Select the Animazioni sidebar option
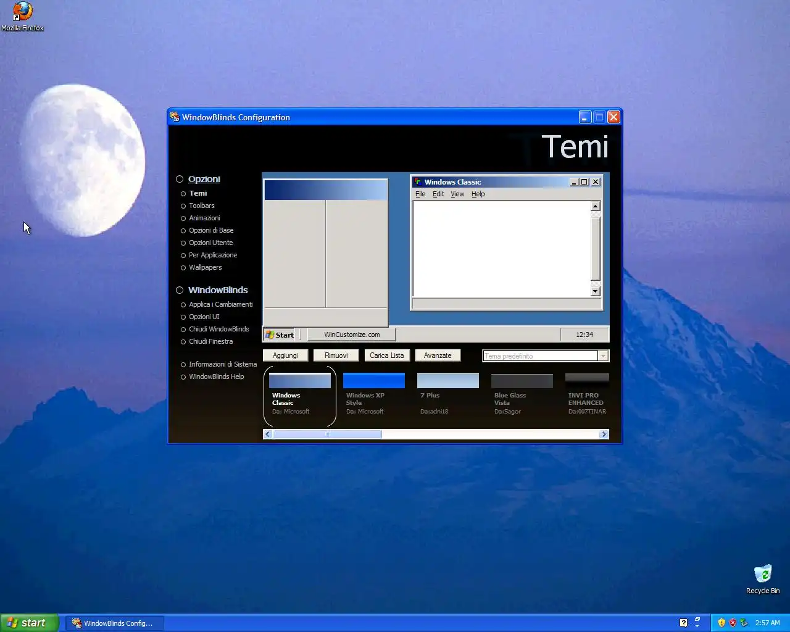Viewport: 790px width, 632px height. tap(204, 218)
